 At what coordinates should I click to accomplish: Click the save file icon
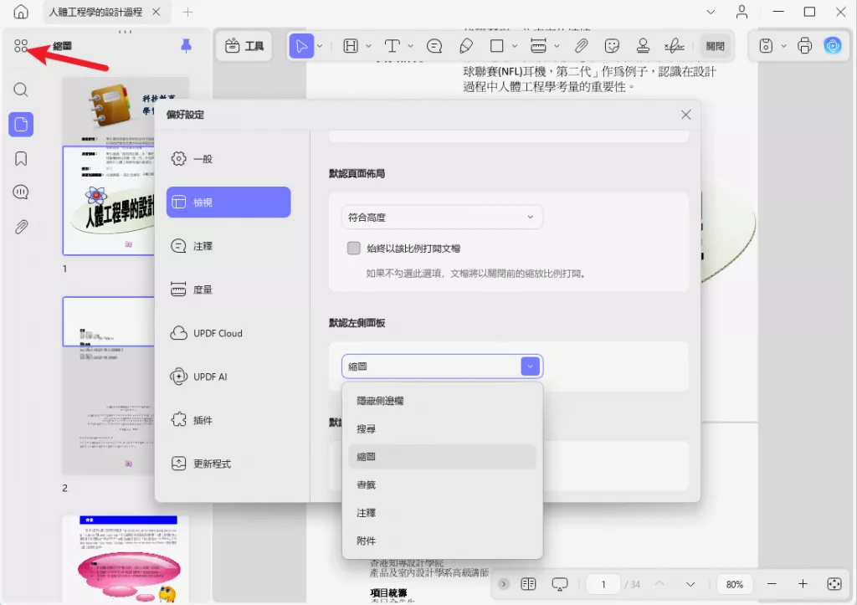[766, 46]
